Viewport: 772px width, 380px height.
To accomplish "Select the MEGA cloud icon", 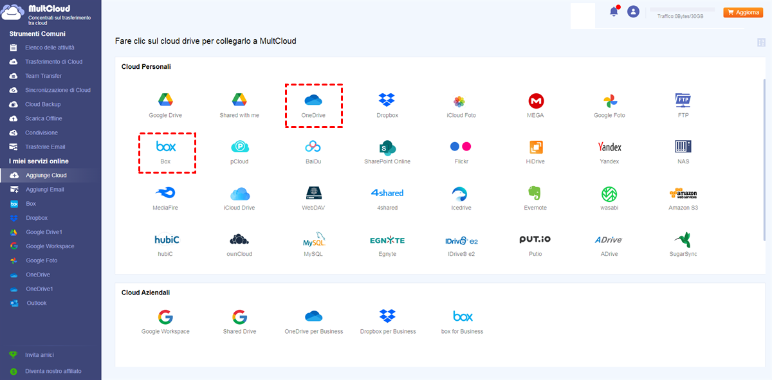I will pyautogui.click(x=535, y=105).
